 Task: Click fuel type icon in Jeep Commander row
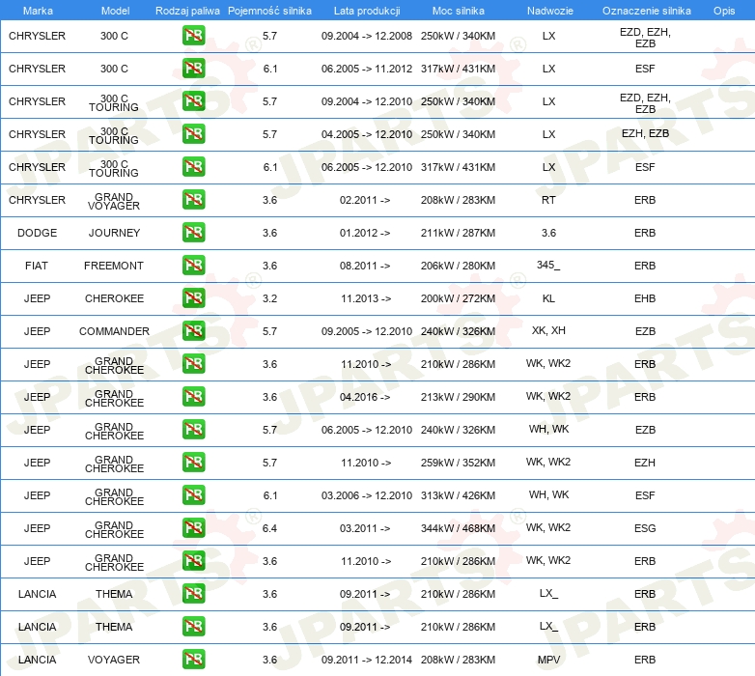pyautogui.click(x=193, y=331)
